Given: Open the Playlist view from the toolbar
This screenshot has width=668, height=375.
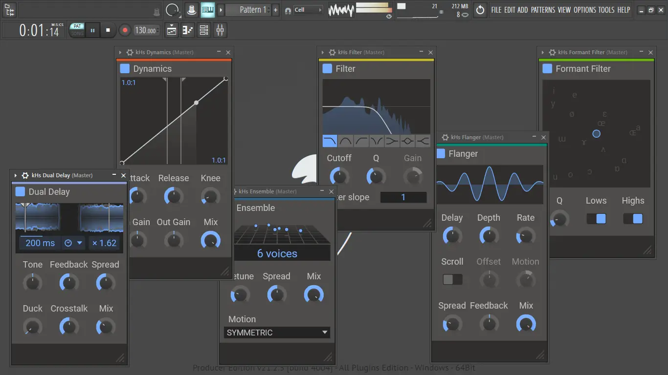Looking at the screenshot, I should click(172, 30).
